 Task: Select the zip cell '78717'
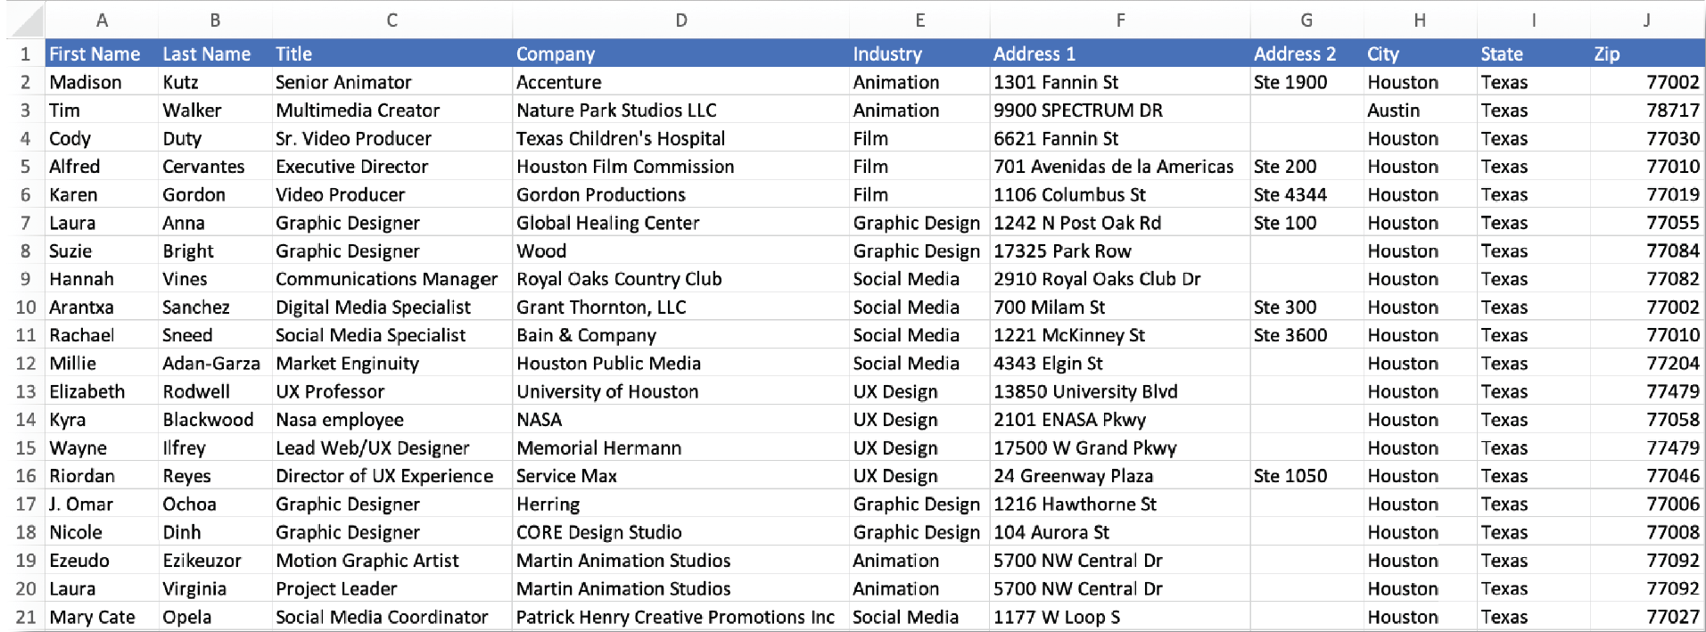1646,111
